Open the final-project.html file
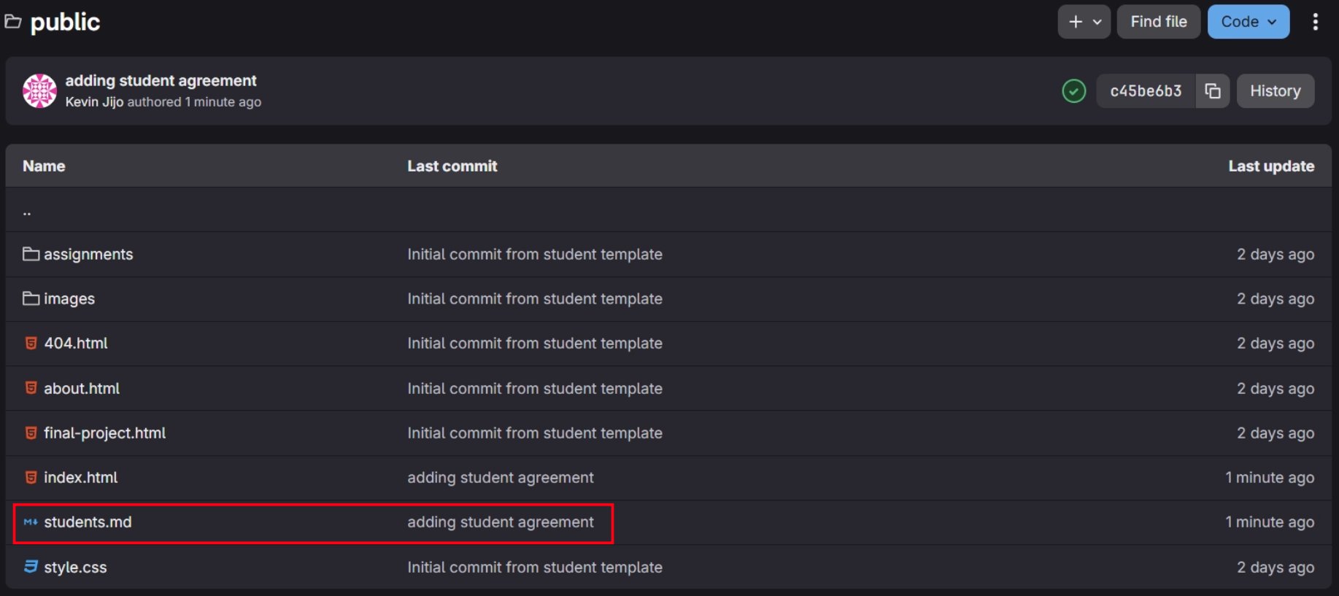The width and height of the screenshot is (1339, 596). tap(105, 433)
